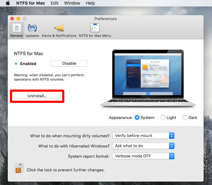Click the 'NTFS for Mac Menu' tab label
This screenshot has width=212, height=185.
point(95,36)
